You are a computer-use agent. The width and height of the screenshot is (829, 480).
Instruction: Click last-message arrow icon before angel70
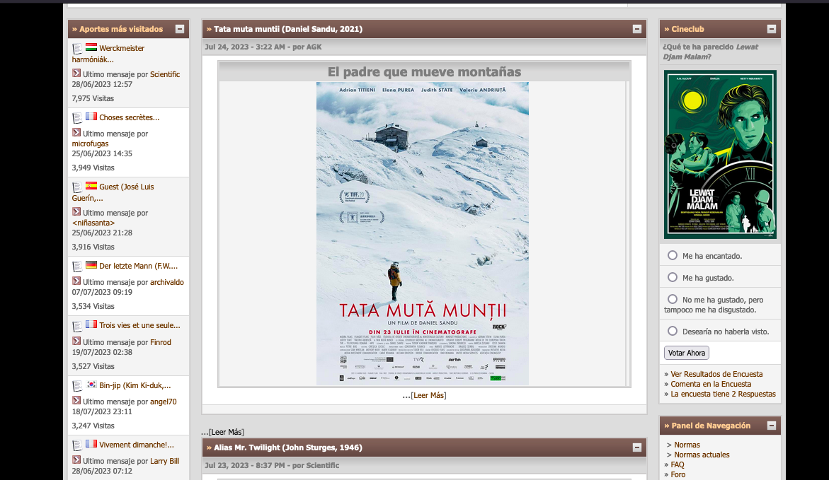pyautogui.click(x=76, y=400)
